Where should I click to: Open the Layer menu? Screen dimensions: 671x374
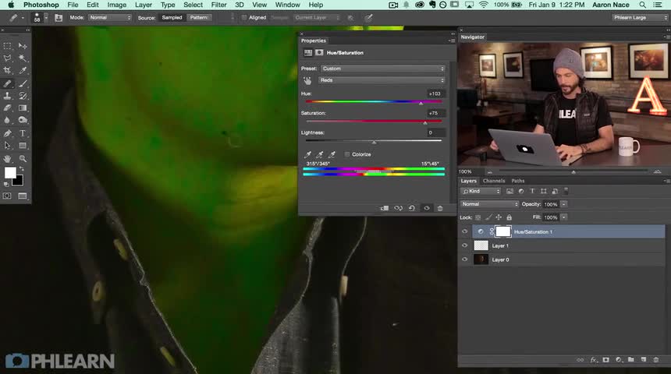[144, 5]
